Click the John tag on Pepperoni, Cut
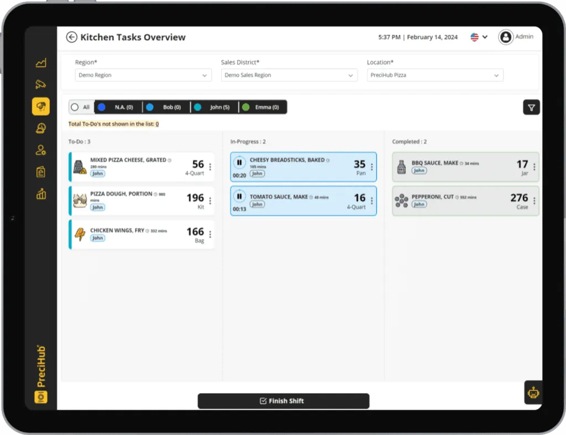Viewport: 566px width, 435px height. pos(419,205)
